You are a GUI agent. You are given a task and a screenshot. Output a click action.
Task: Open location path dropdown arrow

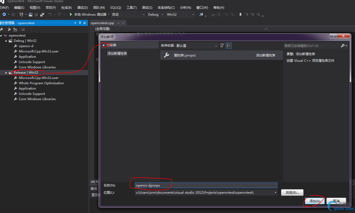coord(275,193)
